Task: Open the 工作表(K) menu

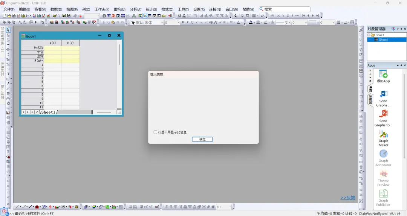Action: (x=102, y=9)
